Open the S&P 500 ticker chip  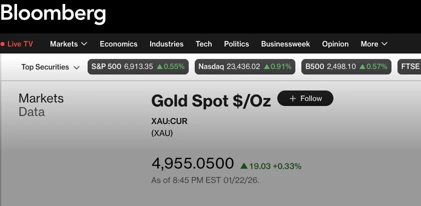pyautogui.click(x=138, y=66)
